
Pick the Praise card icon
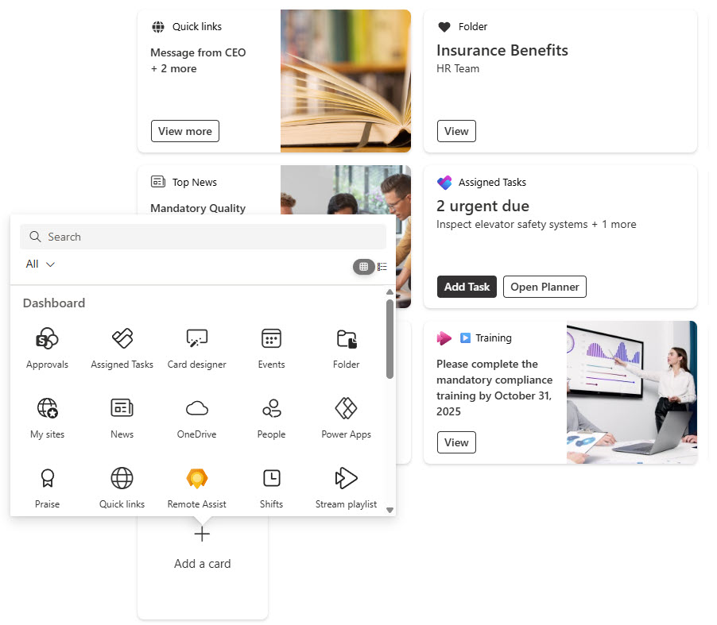tap(47, 478)
